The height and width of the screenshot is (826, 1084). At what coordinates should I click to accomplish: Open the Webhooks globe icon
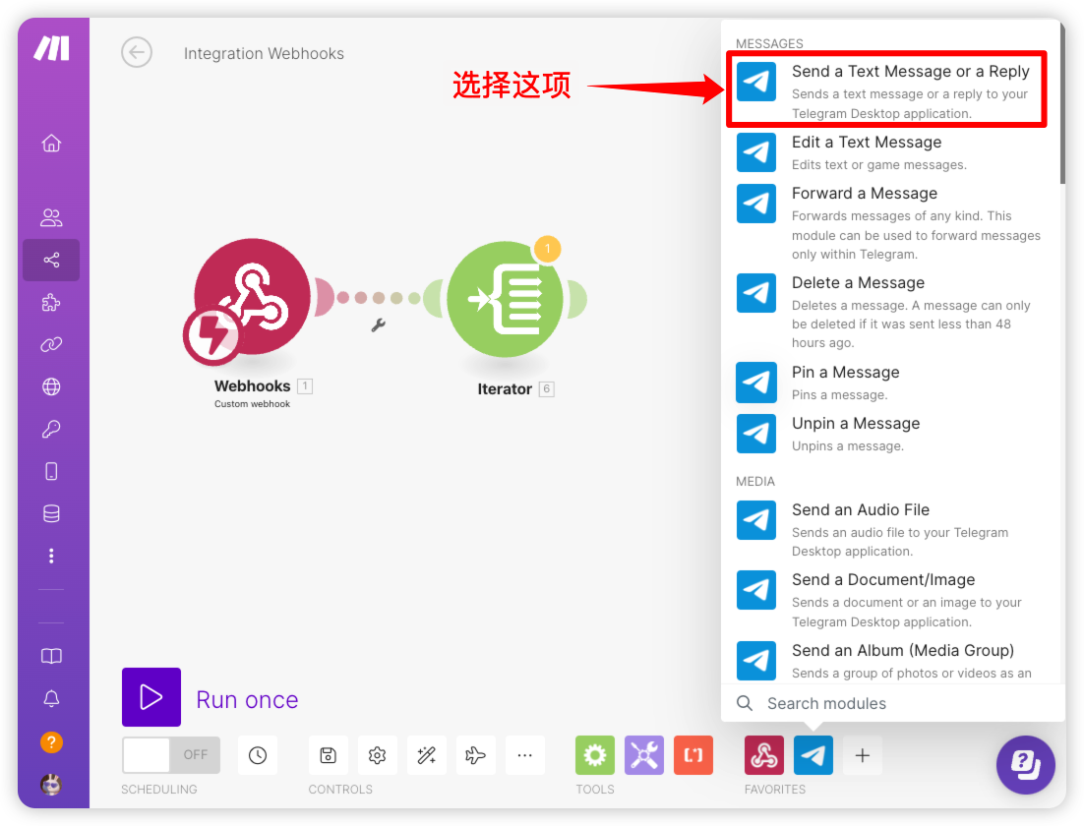click(x=51, y=386)
